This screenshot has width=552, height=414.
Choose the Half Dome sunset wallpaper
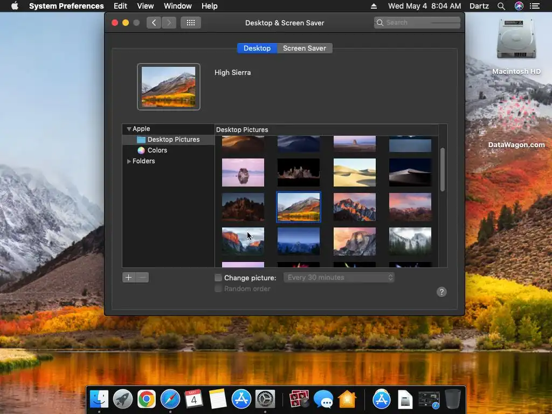pyautogui.click(x=355, y=241)
